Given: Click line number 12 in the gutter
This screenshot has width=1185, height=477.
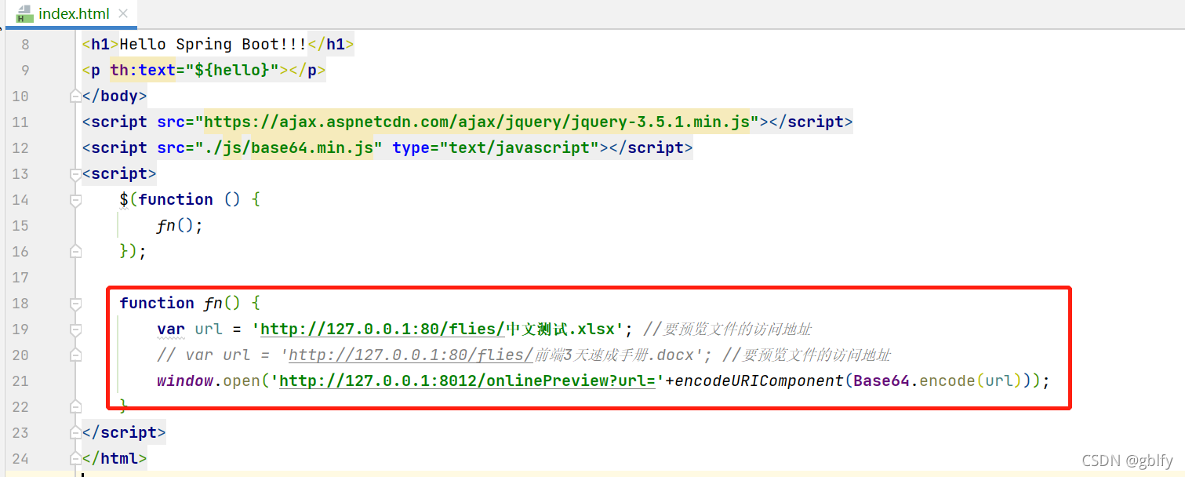Looking at the screenshot, I should 21,148.
